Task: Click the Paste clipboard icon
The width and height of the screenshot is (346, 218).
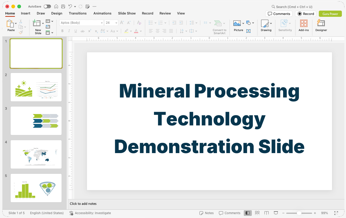Action: [x=10, y=24]
